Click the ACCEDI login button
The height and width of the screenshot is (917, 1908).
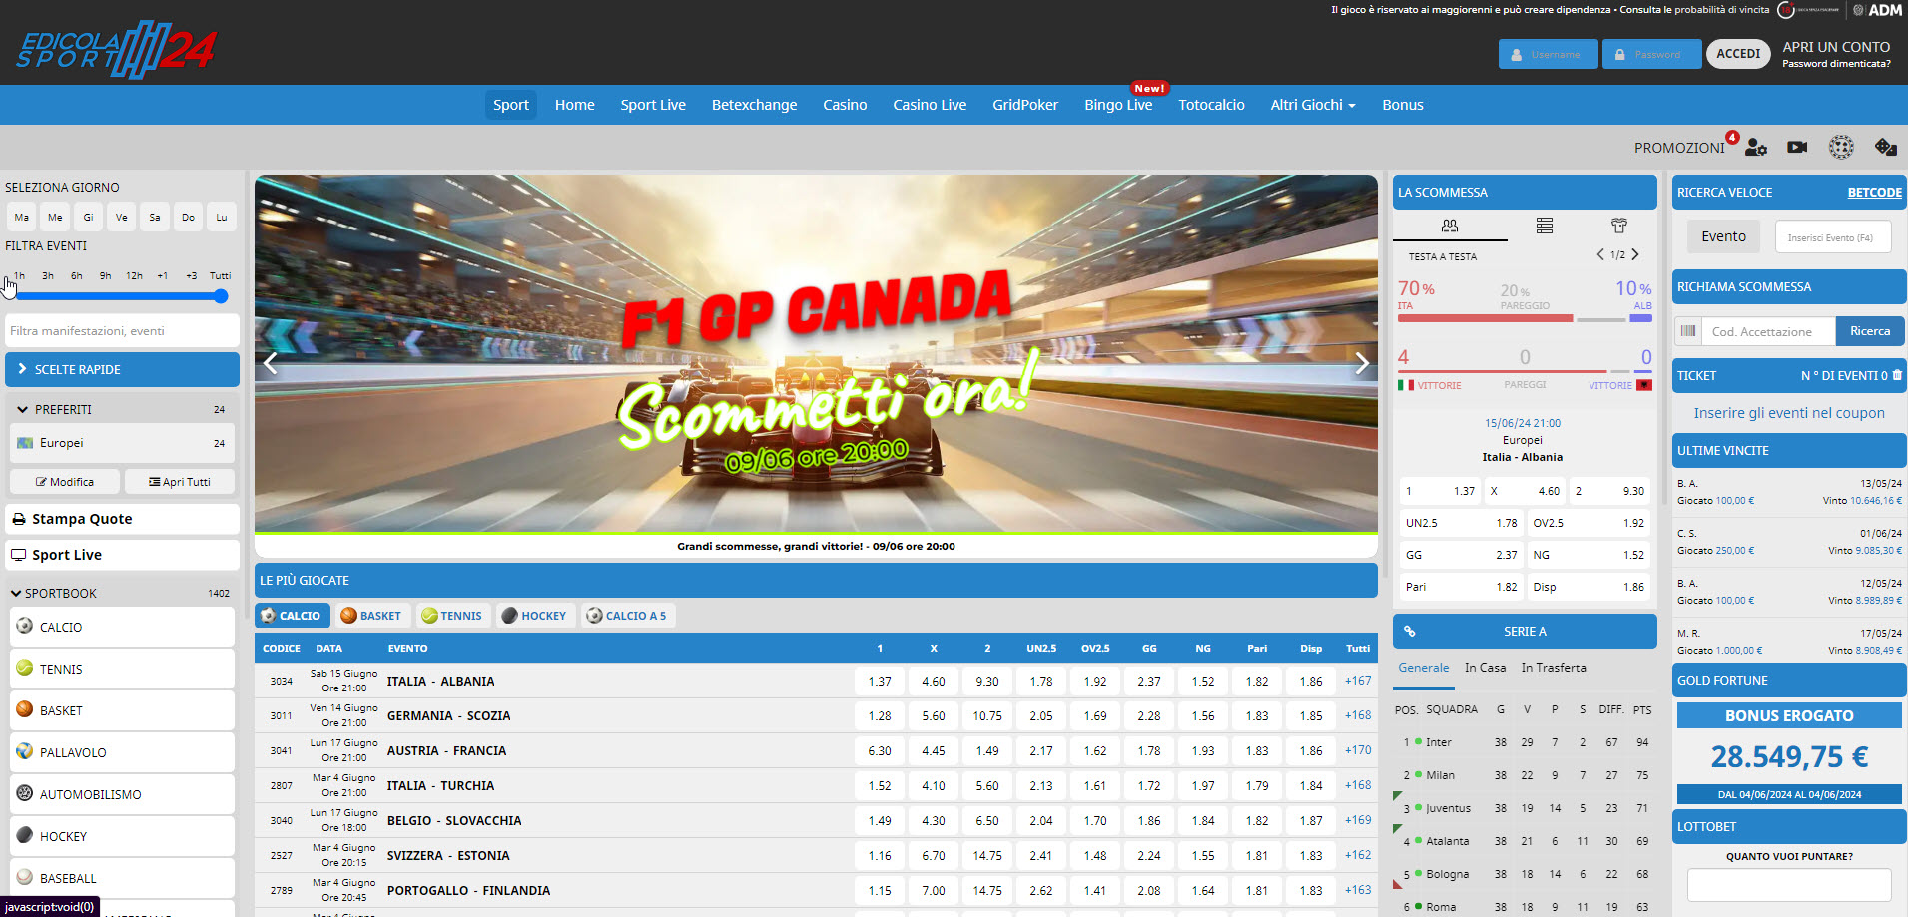(x=1738, y=54)
